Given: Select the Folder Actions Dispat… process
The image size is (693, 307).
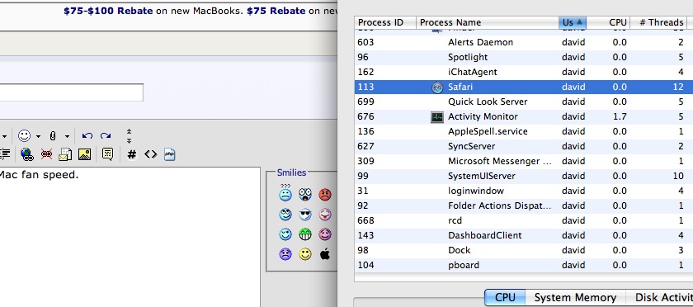Looking at the screenshot, I should pyautogui.click(x=499, y=205).
